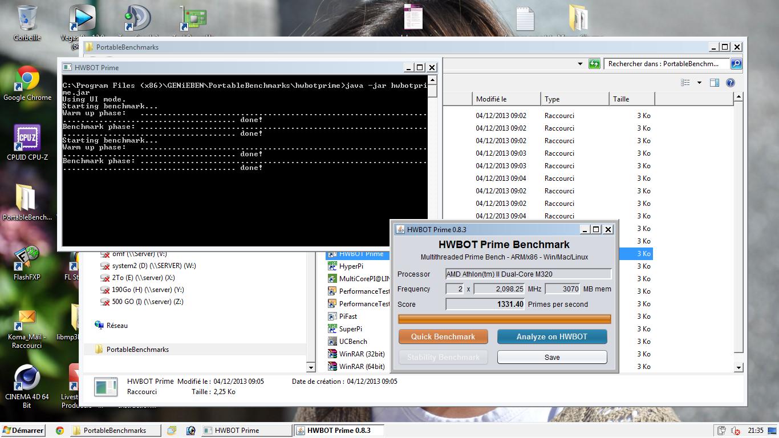This screenshot has height=438, width=779.
Task: Sort by the Taille column header
Action: [632, 99]
